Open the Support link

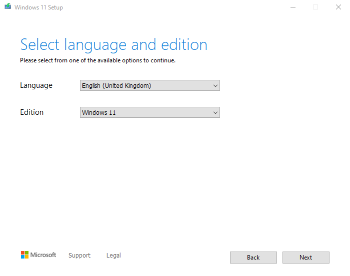[79, 255]
